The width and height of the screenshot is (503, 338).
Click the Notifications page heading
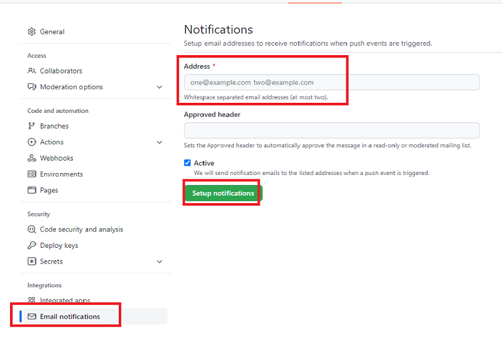218,29
